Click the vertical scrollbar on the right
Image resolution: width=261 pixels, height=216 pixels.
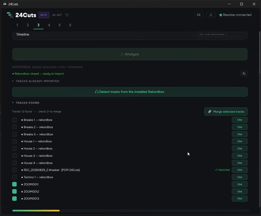[260, 53]
